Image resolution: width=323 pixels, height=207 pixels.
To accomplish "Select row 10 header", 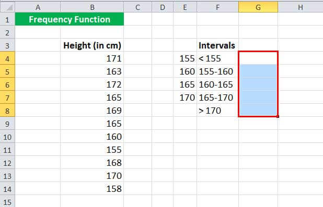I will pos(7,136).
